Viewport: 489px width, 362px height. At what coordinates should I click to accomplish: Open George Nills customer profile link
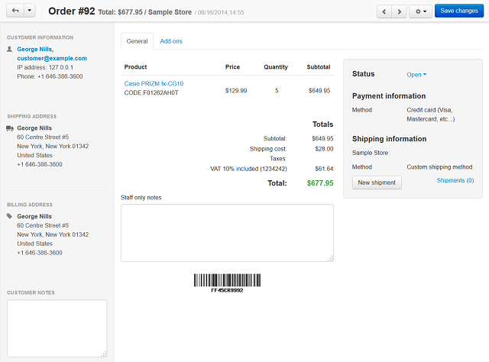(x=35, y=50)
